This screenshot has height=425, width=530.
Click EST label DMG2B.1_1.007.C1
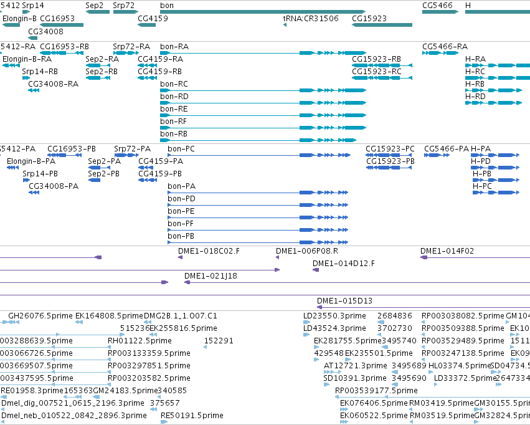[x=181, y=316]
